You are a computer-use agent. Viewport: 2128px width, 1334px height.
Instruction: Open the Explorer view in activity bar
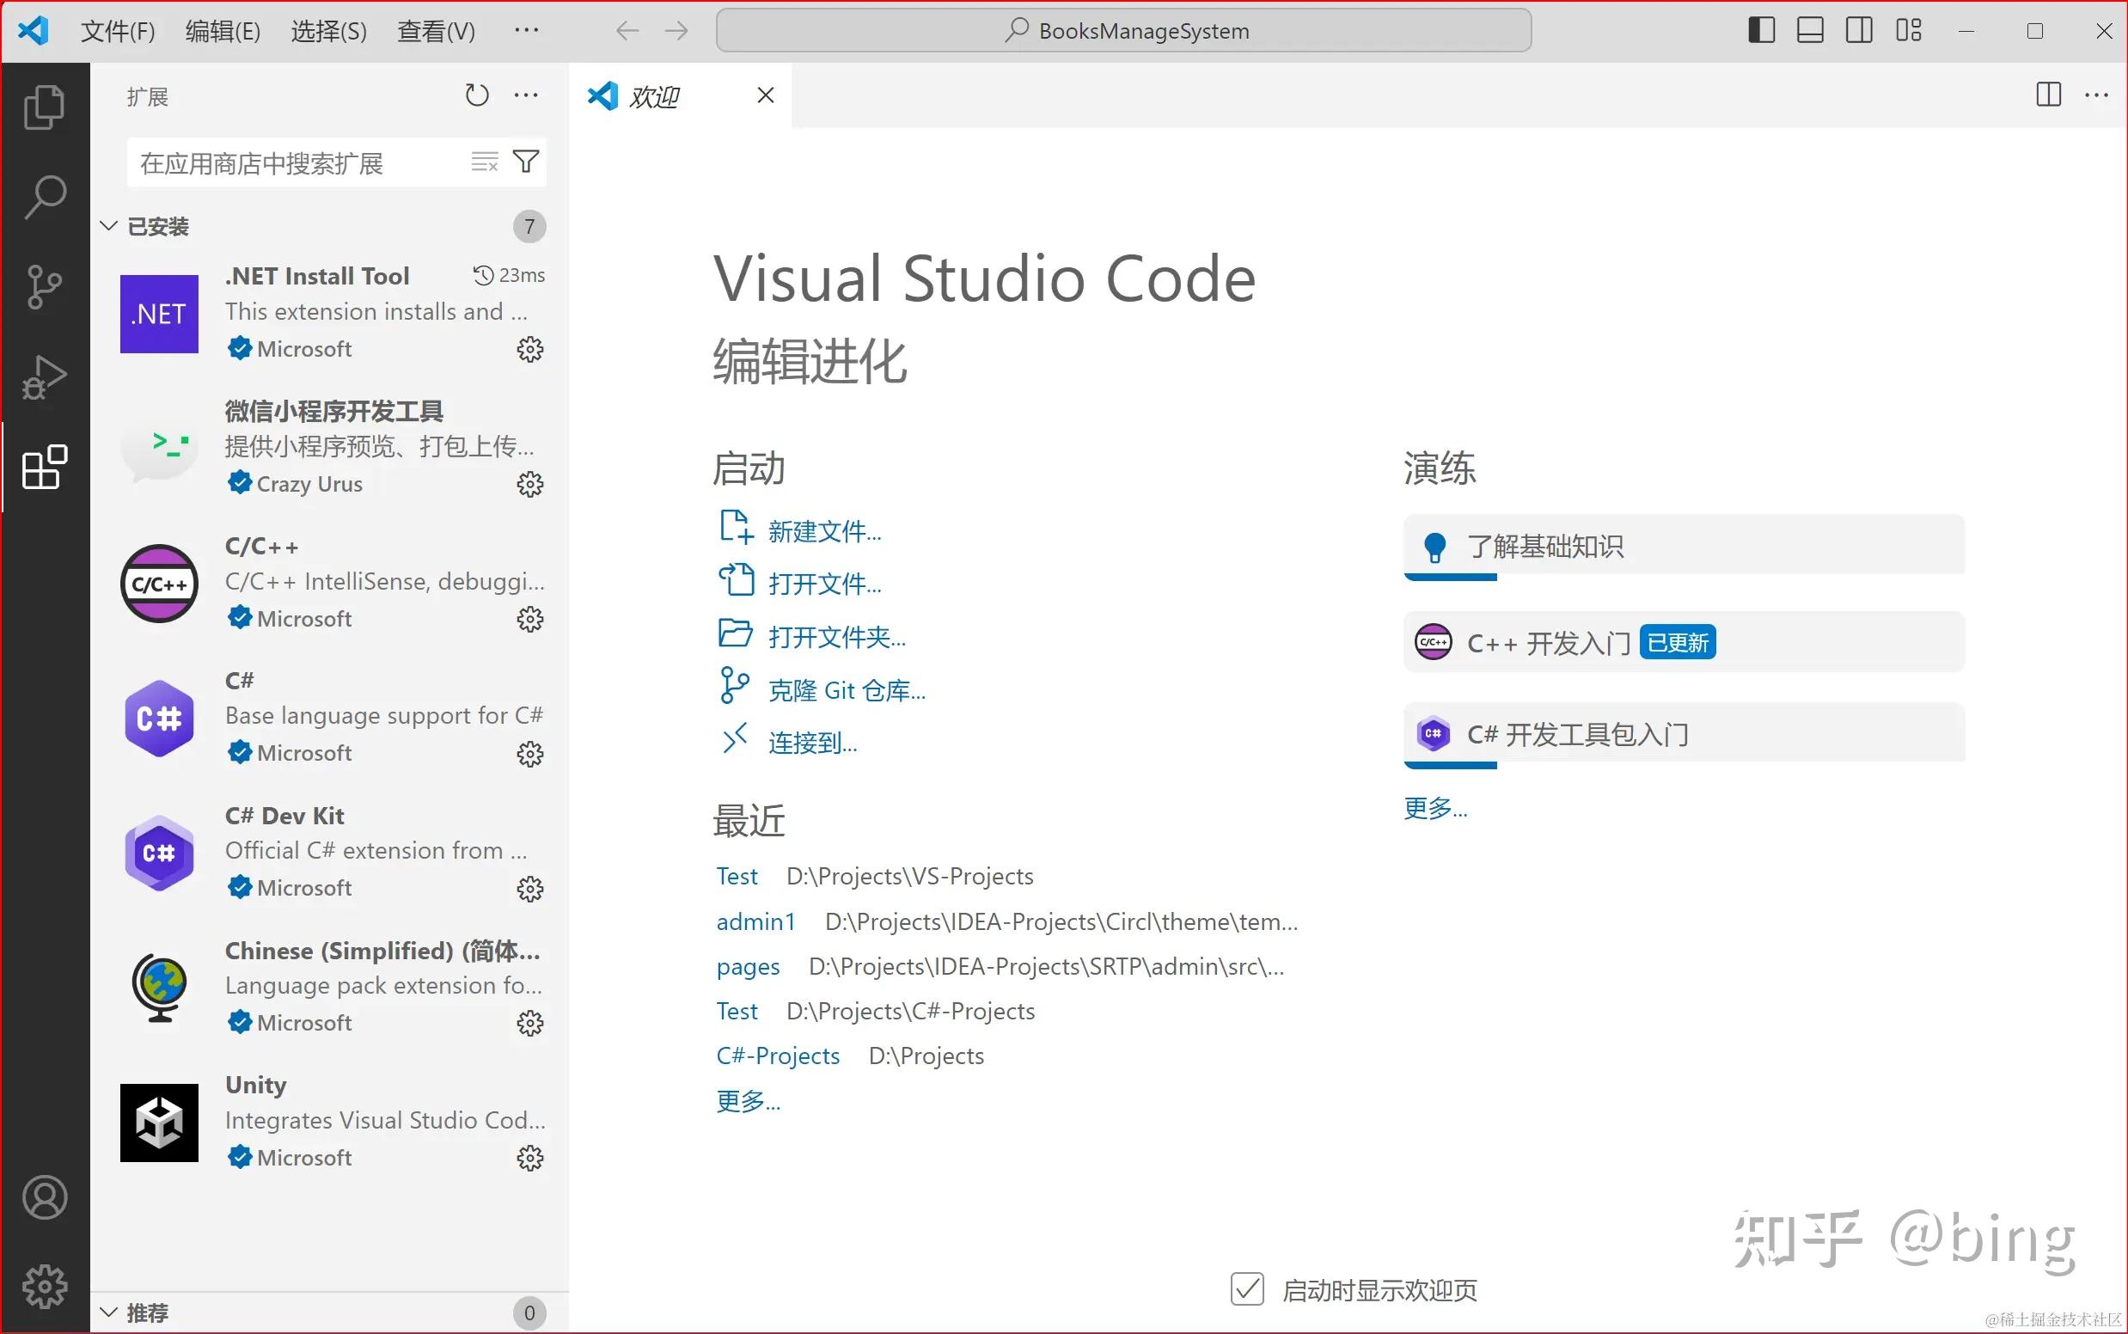tap(44, 107)
